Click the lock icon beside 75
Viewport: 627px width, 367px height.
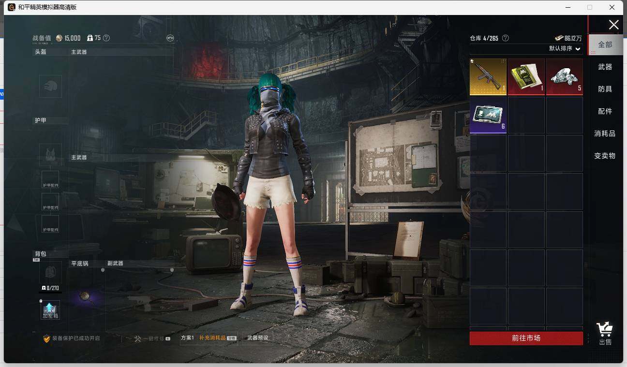coord(90,38)
